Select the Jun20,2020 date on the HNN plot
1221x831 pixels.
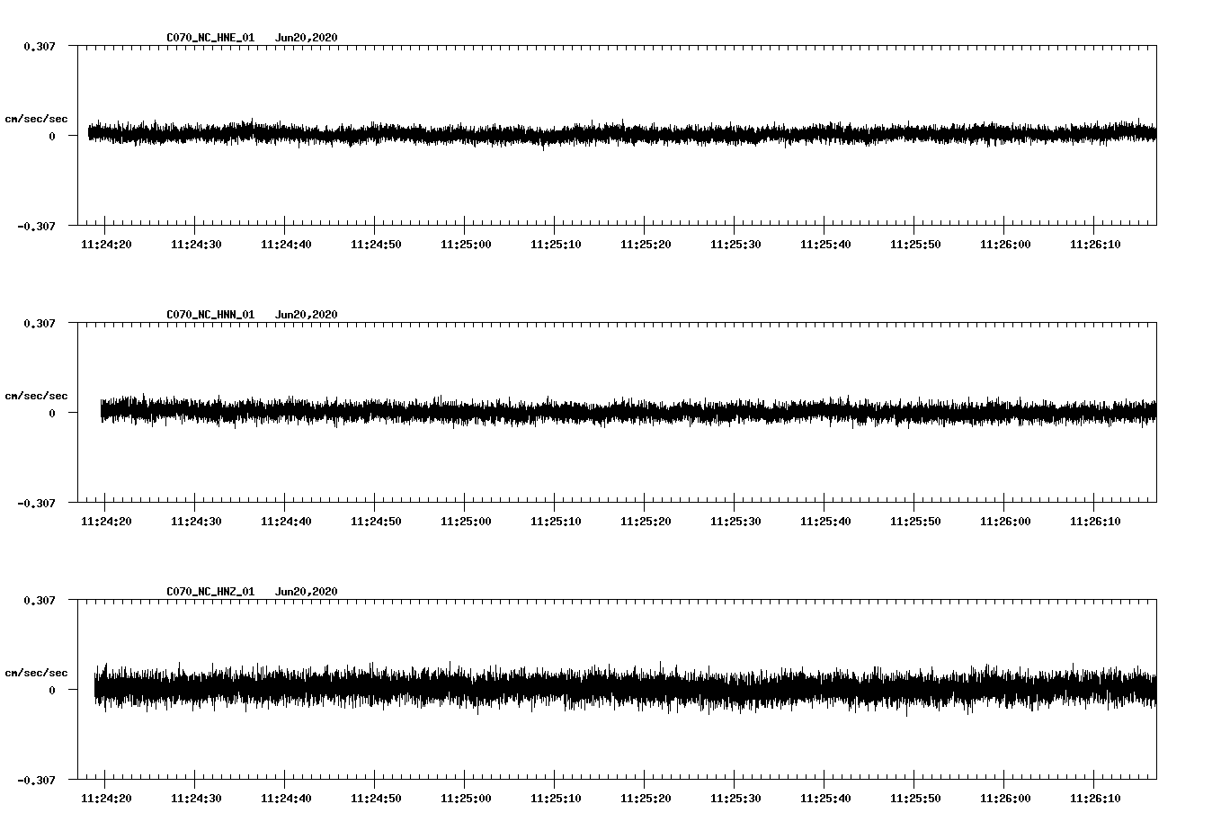pyautogui.click(x=307, y=315)
